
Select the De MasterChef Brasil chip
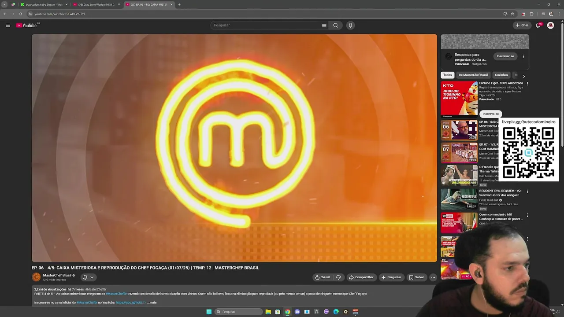pos(473,75)
